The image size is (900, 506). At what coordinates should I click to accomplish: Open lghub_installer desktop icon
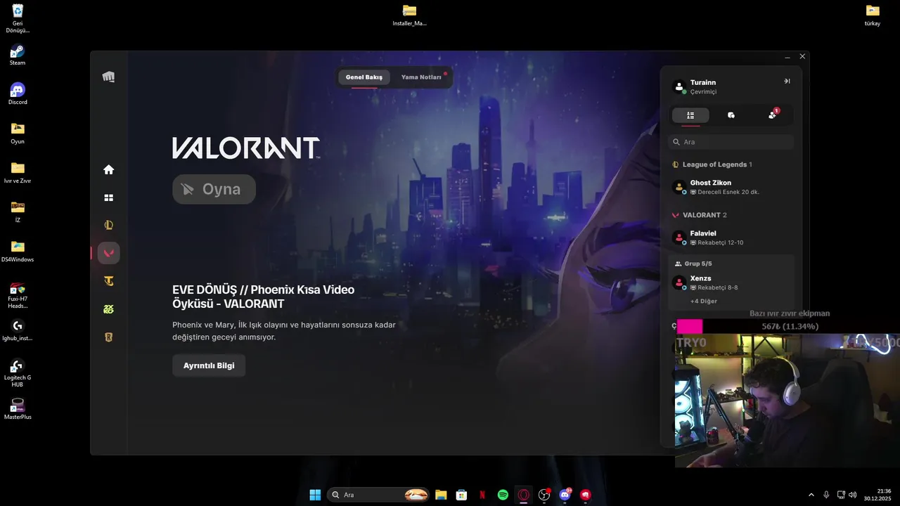point(18,330)
